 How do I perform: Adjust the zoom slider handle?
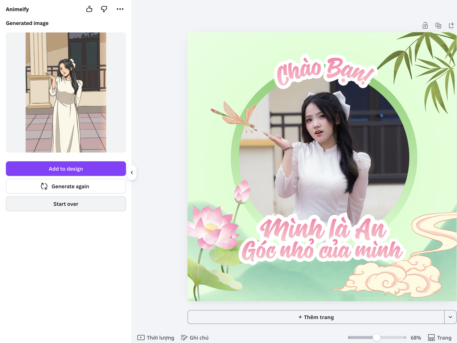click(376, 338)
